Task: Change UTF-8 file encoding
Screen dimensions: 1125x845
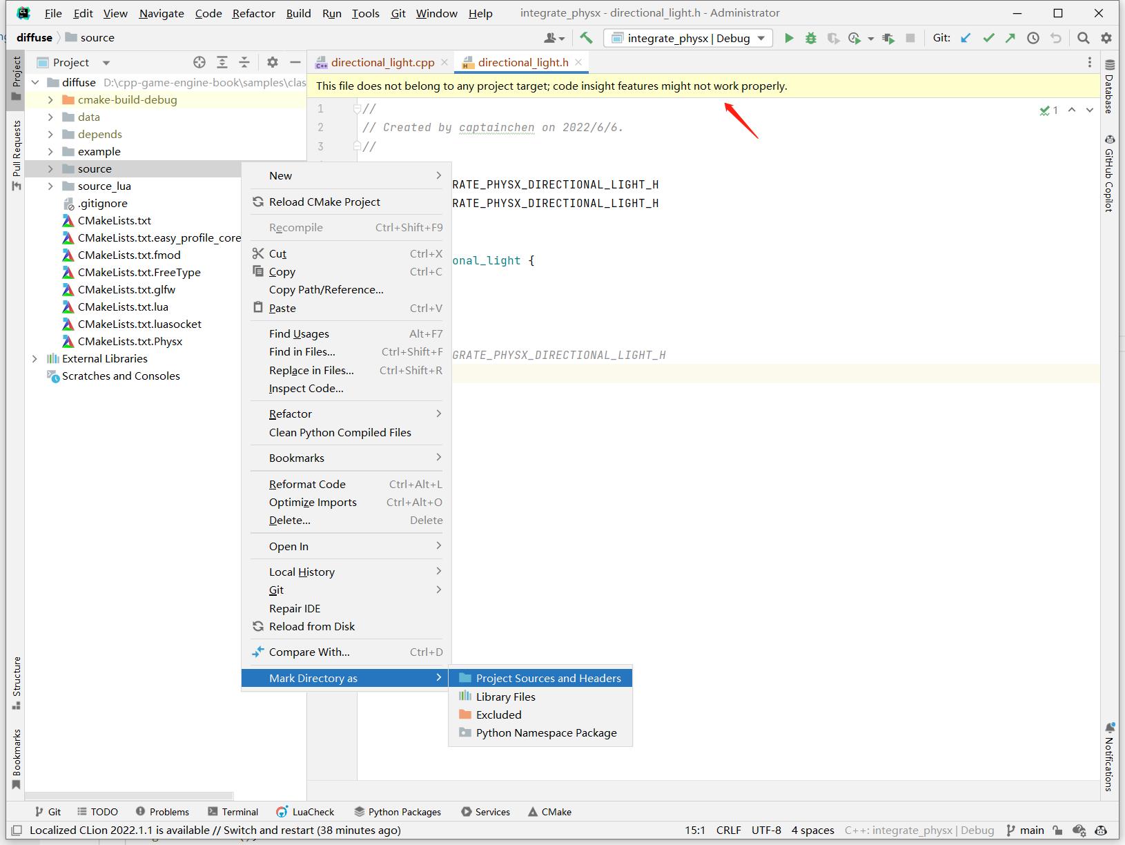Action: click(766, 830)
